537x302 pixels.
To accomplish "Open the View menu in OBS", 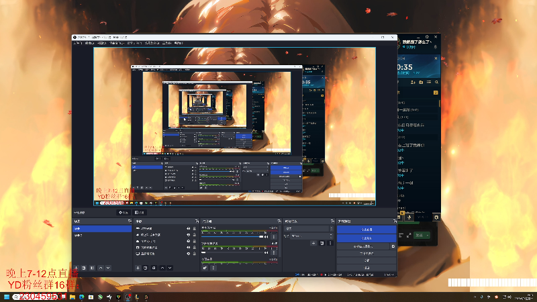I will [x=102, y=43].
